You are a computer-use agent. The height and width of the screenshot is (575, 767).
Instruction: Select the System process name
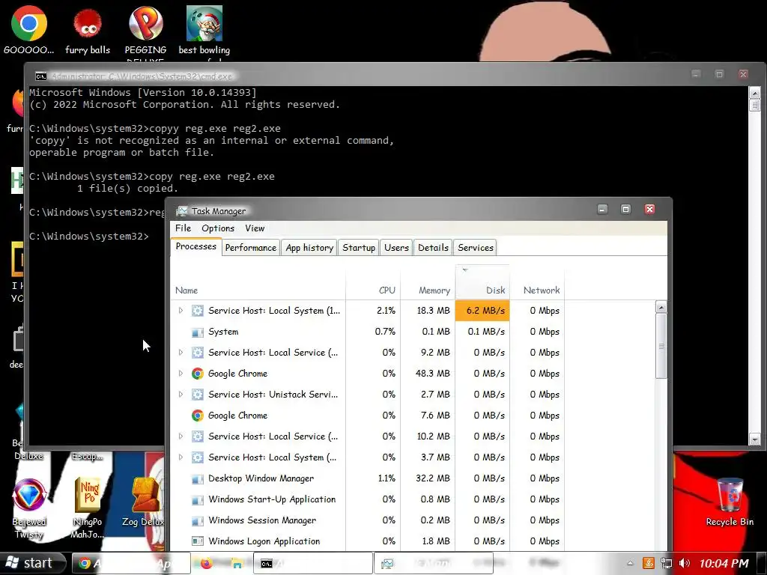pos(223,332)
